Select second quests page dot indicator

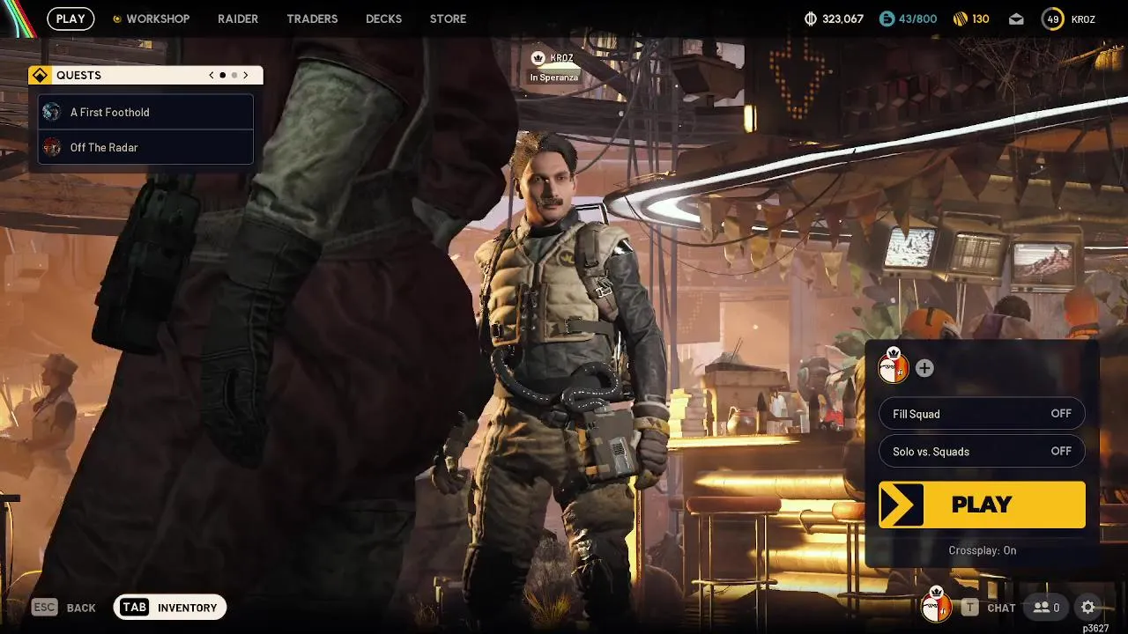[x=234, y=75]
